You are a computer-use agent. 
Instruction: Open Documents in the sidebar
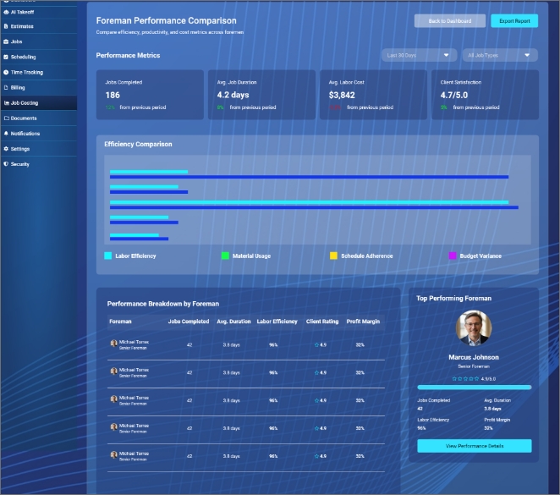click(x=39, y=118)
